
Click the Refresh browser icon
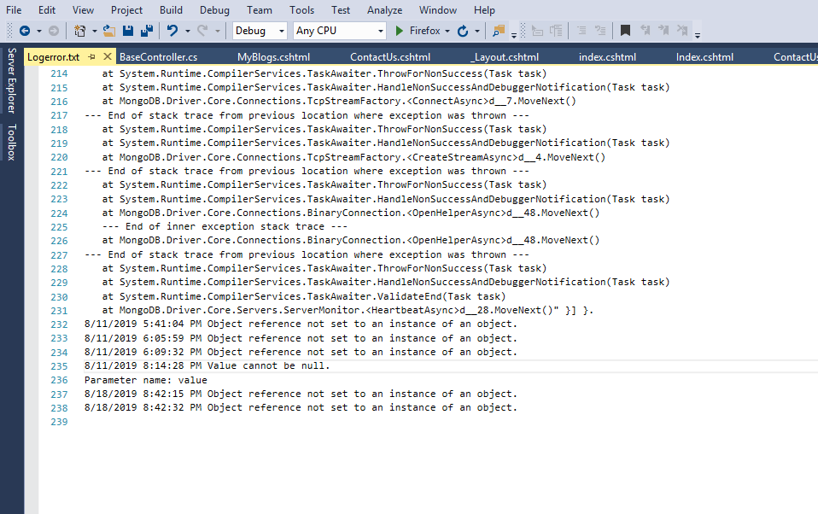tap(462, 31)
